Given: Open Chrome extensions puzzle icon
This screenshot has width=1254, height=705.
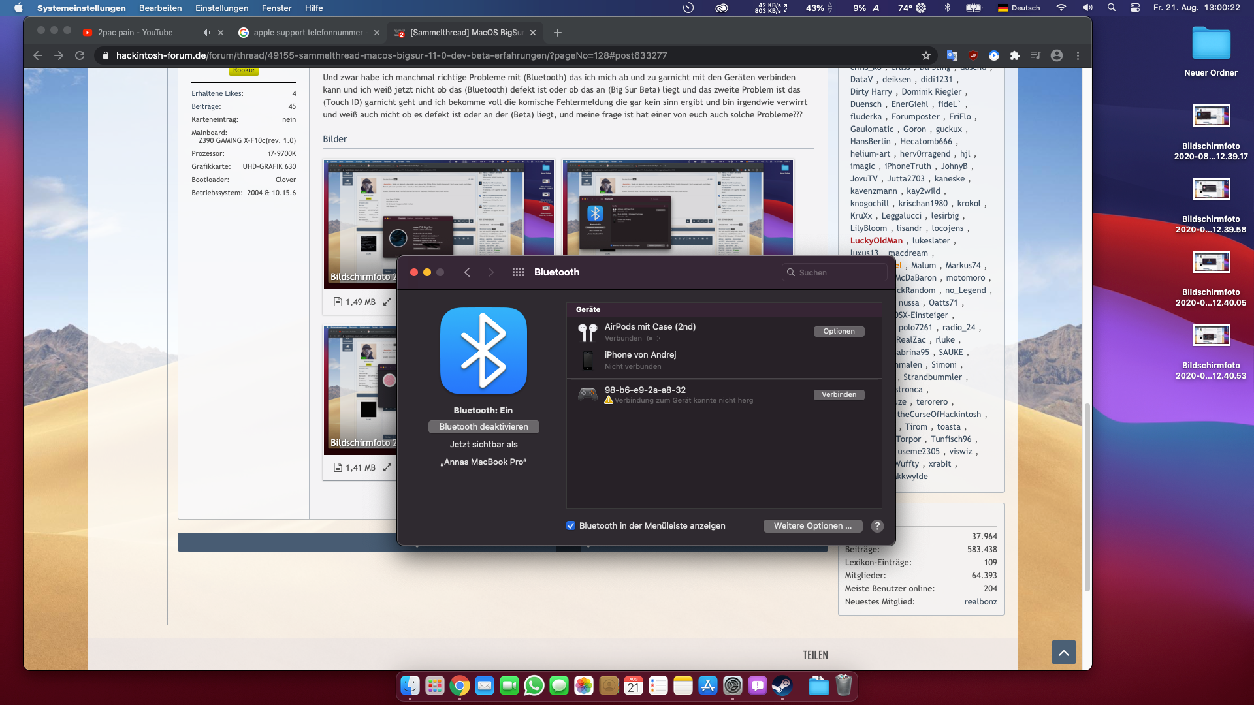Looking at the screenshot, I should (x=1014, y=55).
